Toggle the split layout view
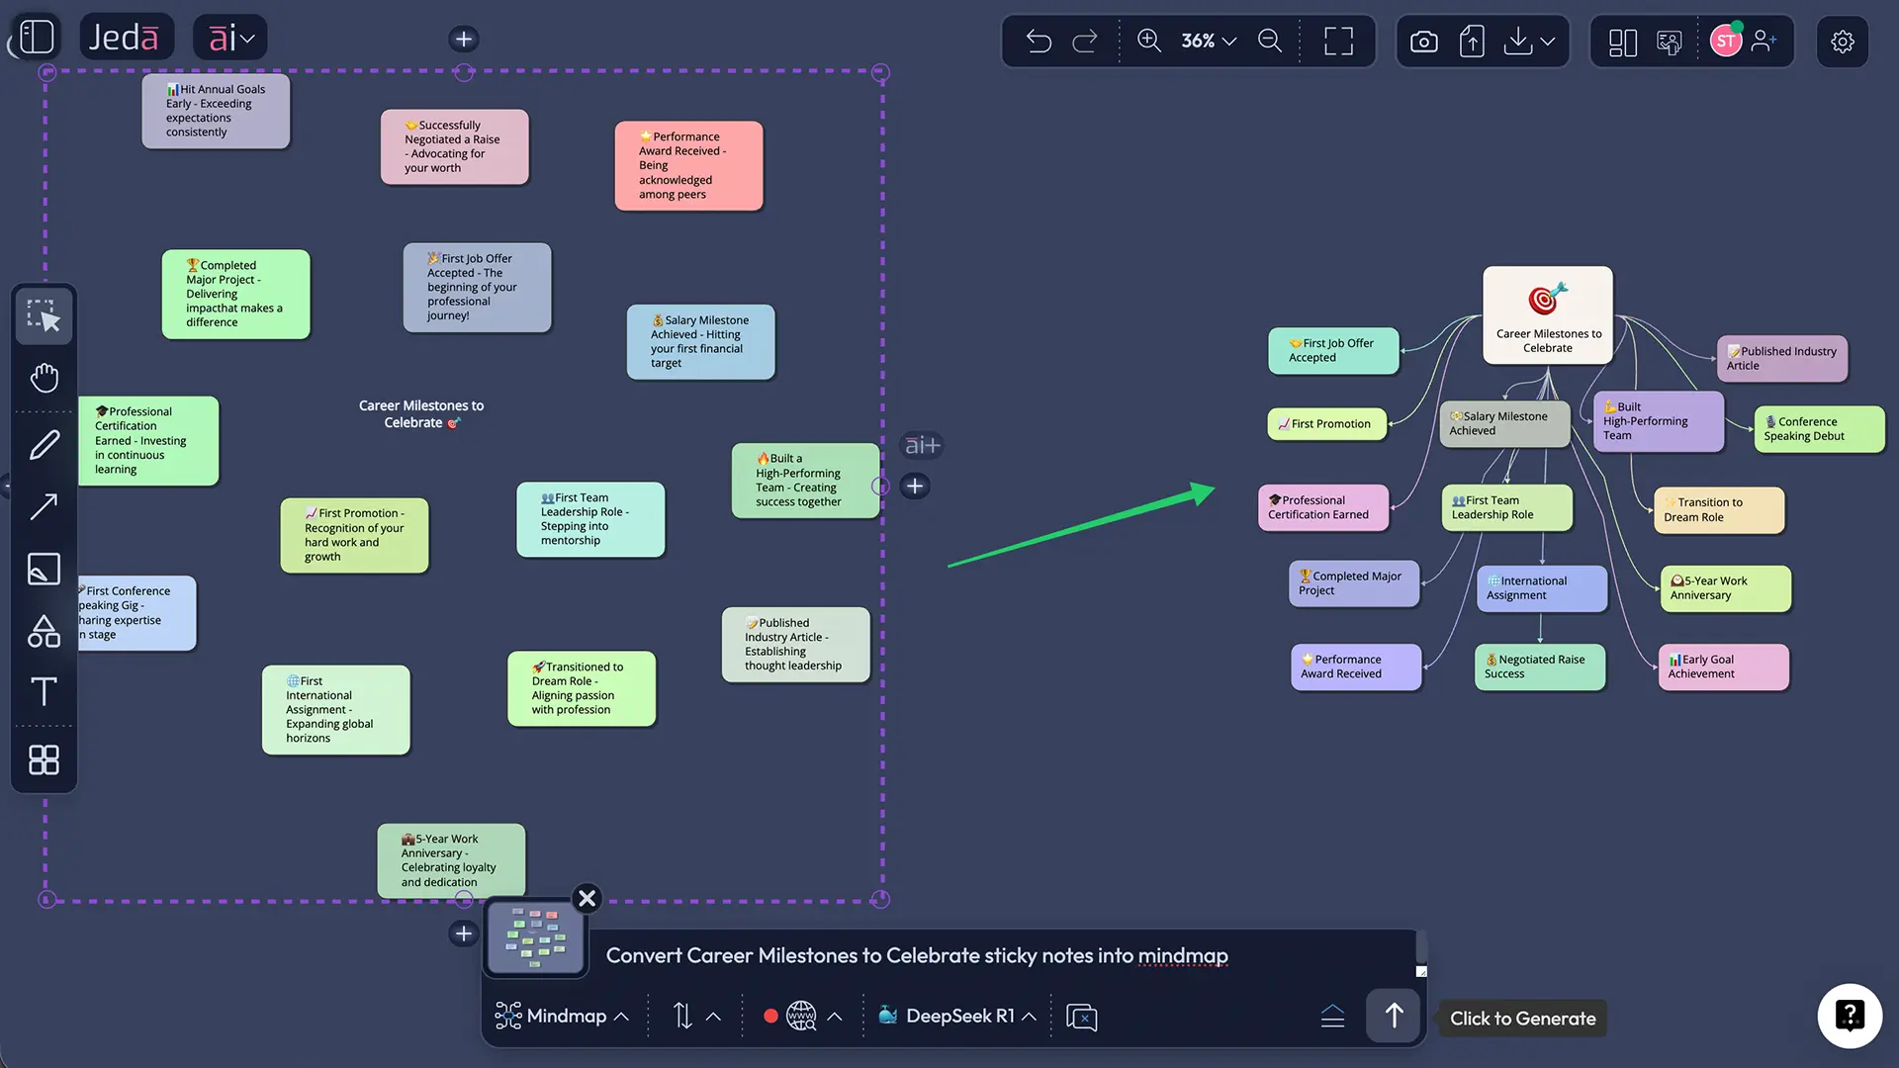 [x=1622, y=42]
